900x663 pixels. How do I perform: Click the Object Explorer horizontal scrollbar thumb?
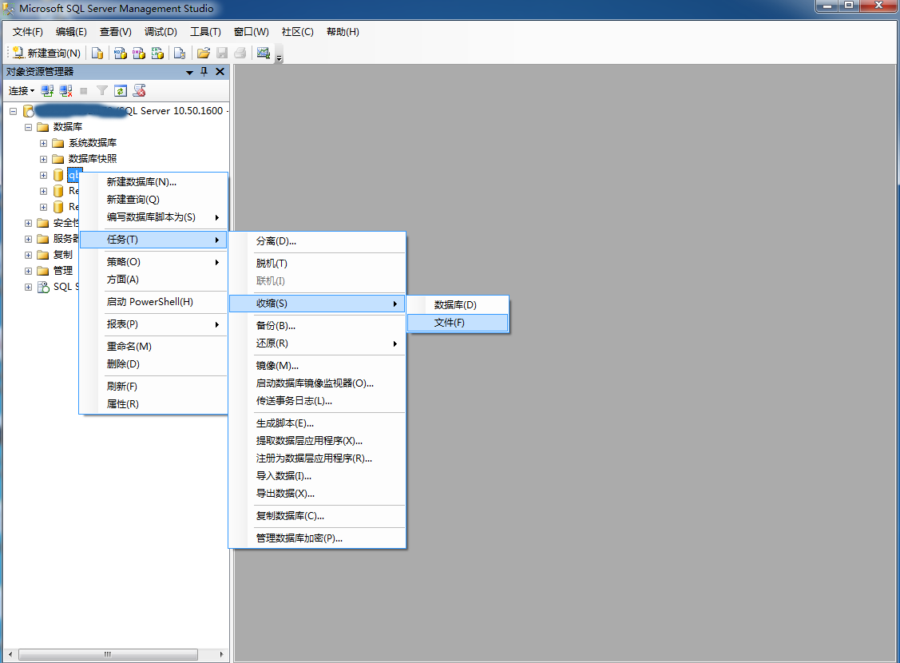tap(106, 654)
